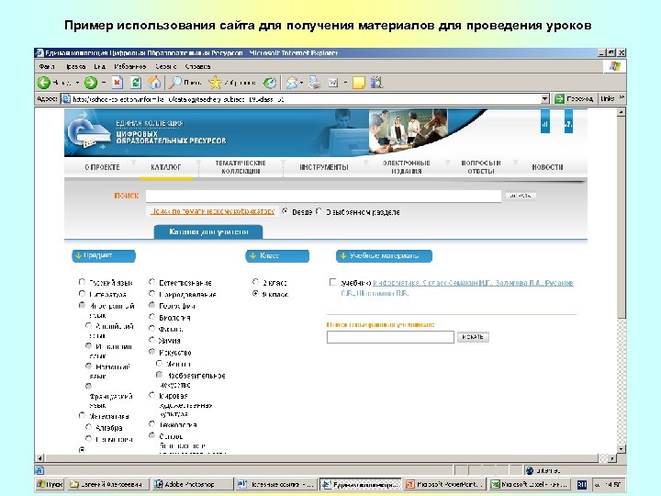Click the искать button under textbook search
Screen dimensions: 661x496
tap(473, 337)
